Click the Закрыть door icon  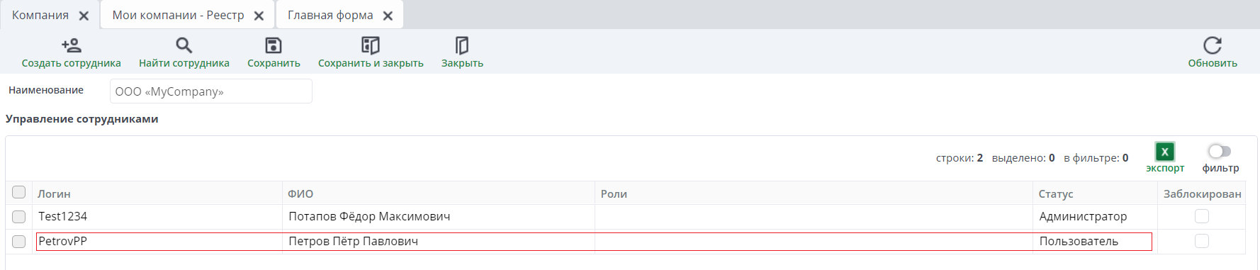pyautogui.click(x=462, y=45)
